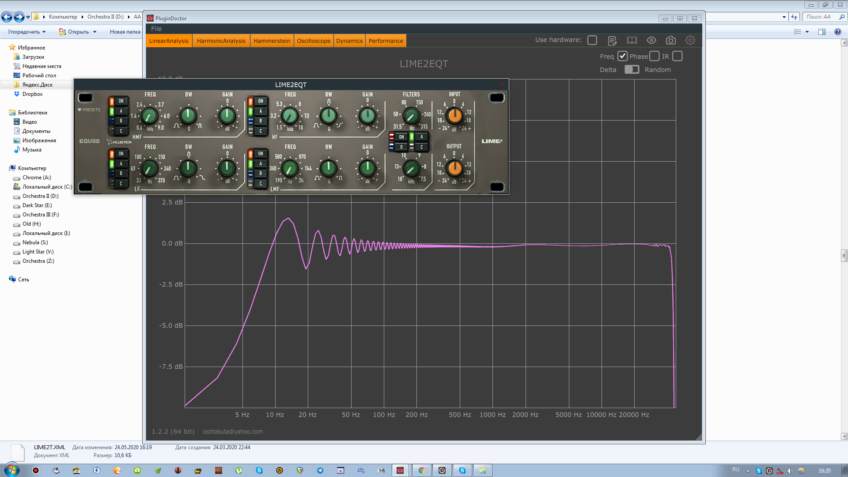Switch to Hammerstein tab
Screen dimensions: 848x477
(272, 41)
